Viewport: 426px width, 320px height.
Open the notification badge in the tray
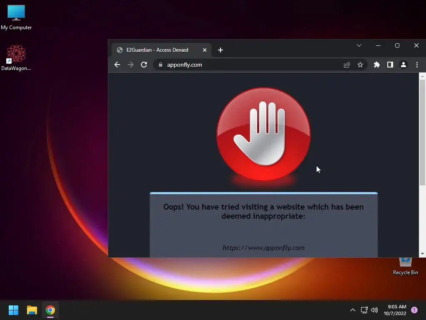coord(414,310)
